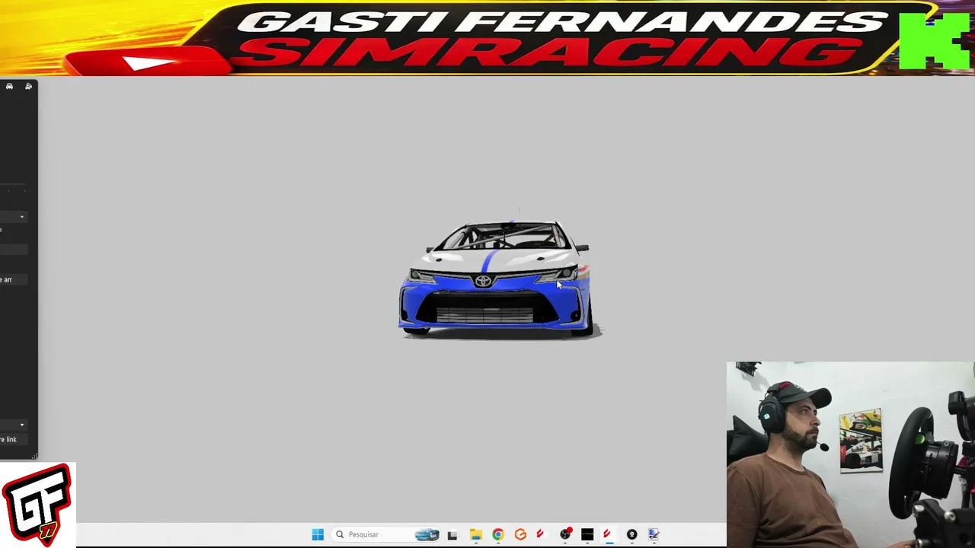Open File Explorer from the taskbar

coord(475,534)
